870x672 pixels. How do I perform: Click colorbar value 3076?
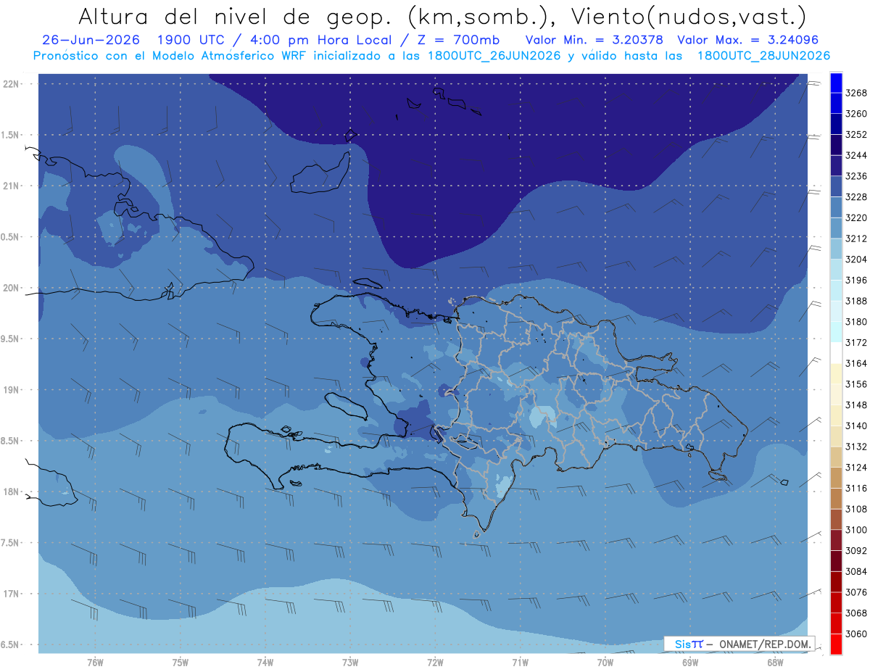click(x=856, y=592)
